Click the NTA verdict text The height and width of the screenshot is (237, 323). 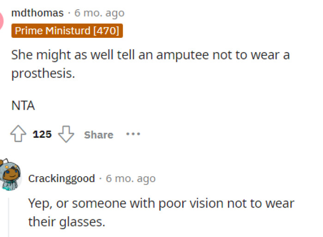pos(23,105)
